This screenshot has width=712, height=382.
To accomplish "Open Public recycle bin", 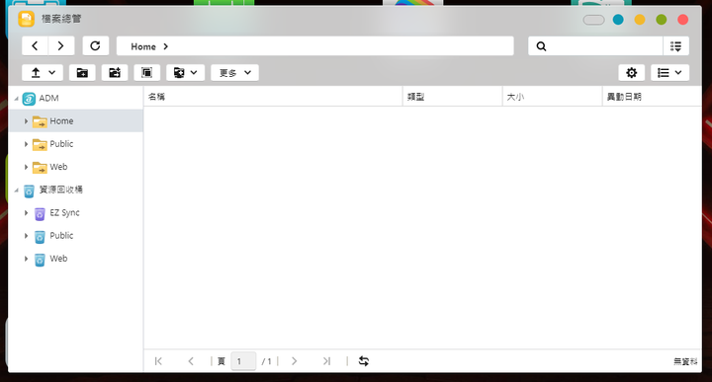I will tap(61, 236).
